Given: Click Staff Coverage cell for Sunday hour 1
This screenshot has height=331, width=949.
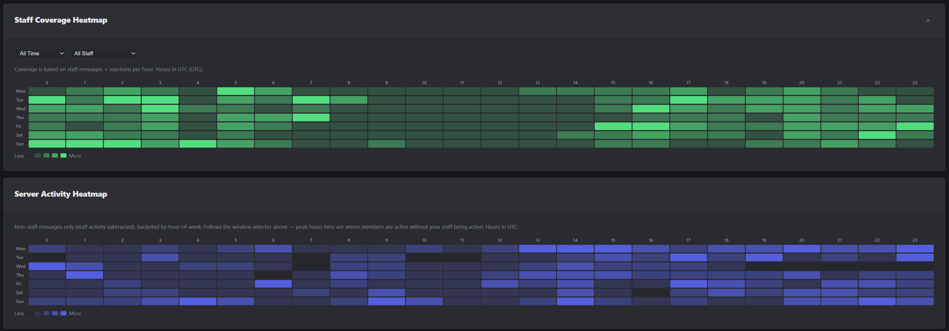Looking at the screenshot, I should (x=84, y=144).
